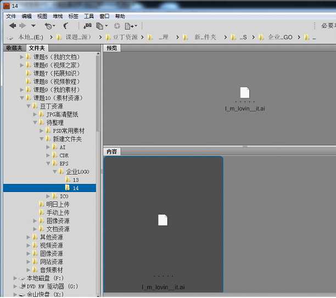Open the 标签 menu
Viewport: 336px width, 298px height.
click(73, 16)
